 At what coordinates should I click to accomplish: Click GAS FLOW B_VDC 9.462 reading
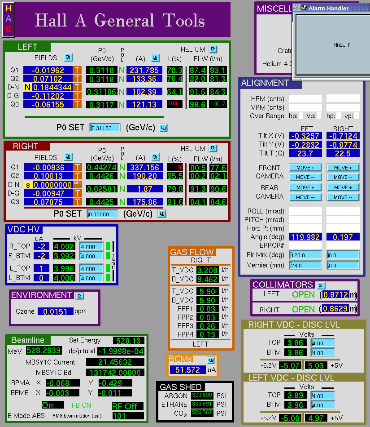point(208,279)
